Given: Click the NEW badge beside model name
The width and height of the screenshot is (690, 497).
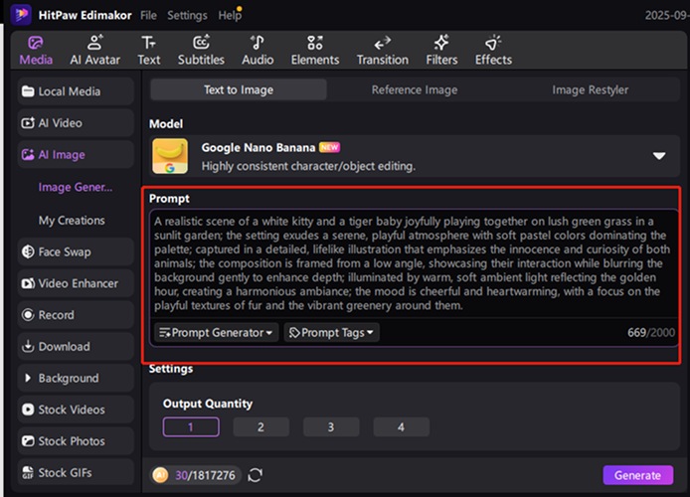Looking at the screenshot, I should tap(329, 147).
